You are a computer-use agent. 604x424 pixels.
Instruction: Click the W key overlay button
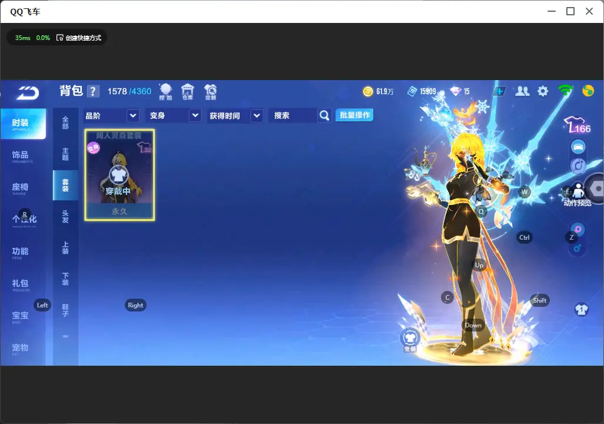pyautogui.click(x=525, y=192)
